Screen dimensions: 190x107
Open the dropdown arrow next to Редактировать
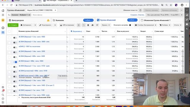pos(55,25)
